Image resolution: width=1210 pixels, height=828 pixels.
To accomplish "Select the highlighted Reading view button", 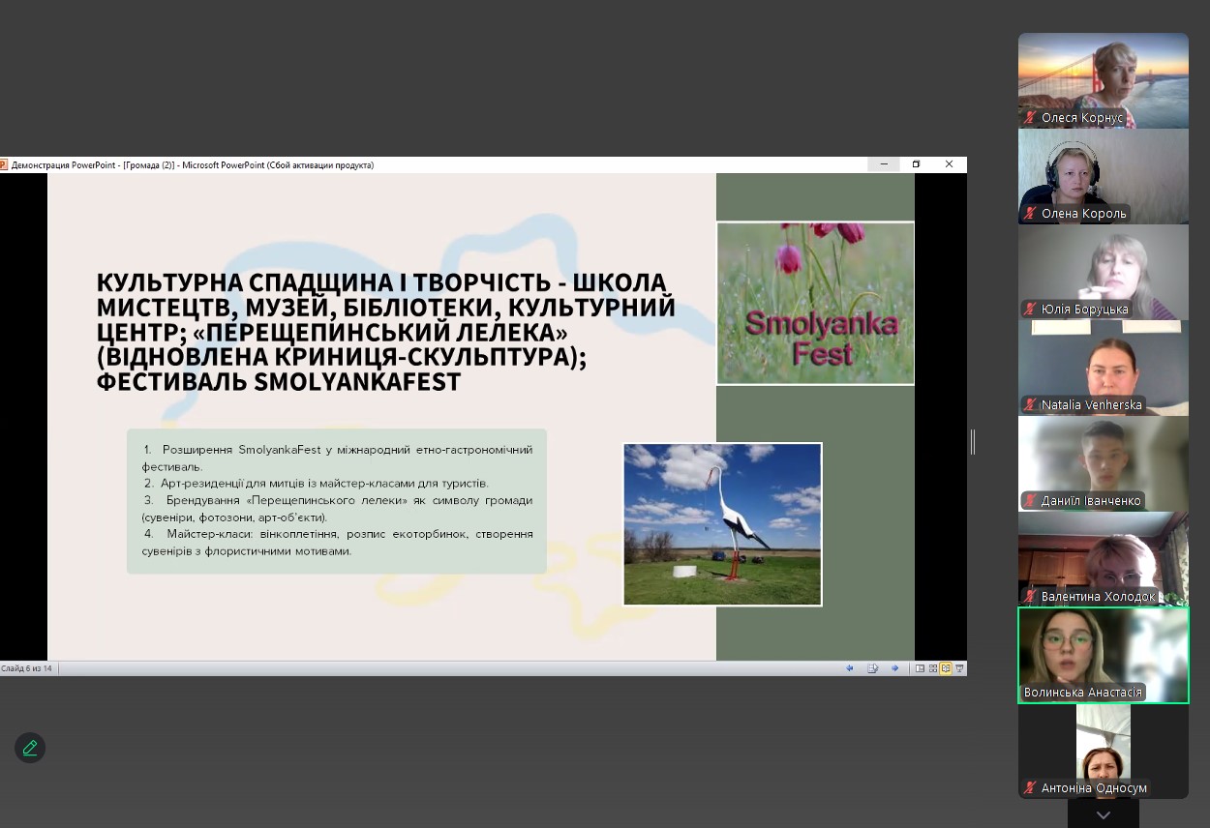I will tap(946, 668).
